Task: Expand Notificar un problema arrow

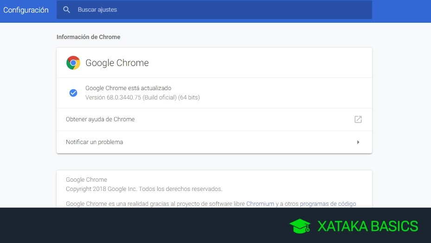Action: (358, 142)
